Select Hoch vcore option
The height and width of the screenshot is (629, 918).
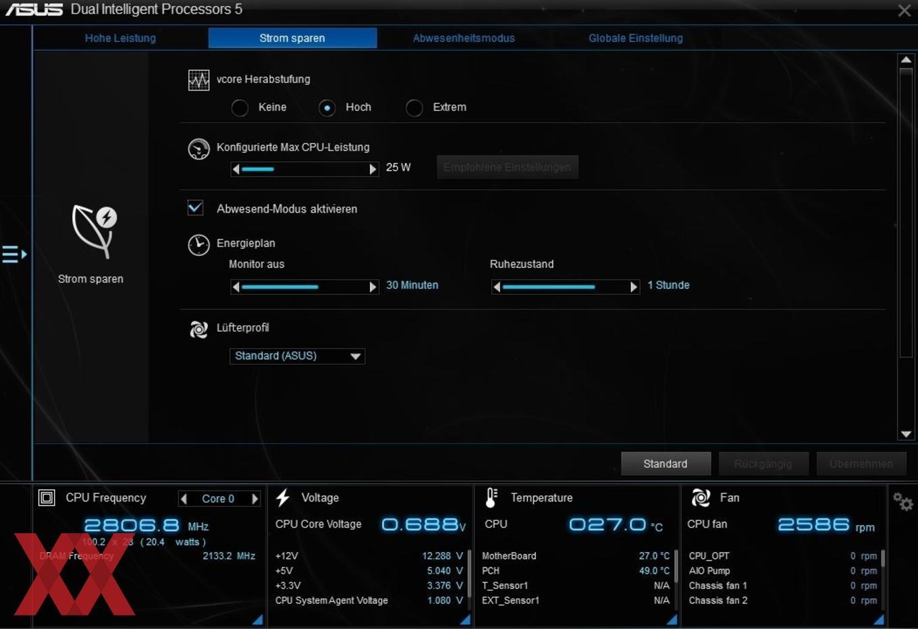point(327,108)
